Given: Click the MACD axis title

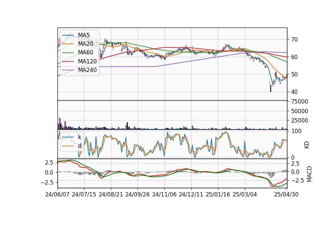Looking at the screenshot, I should 309,174.
